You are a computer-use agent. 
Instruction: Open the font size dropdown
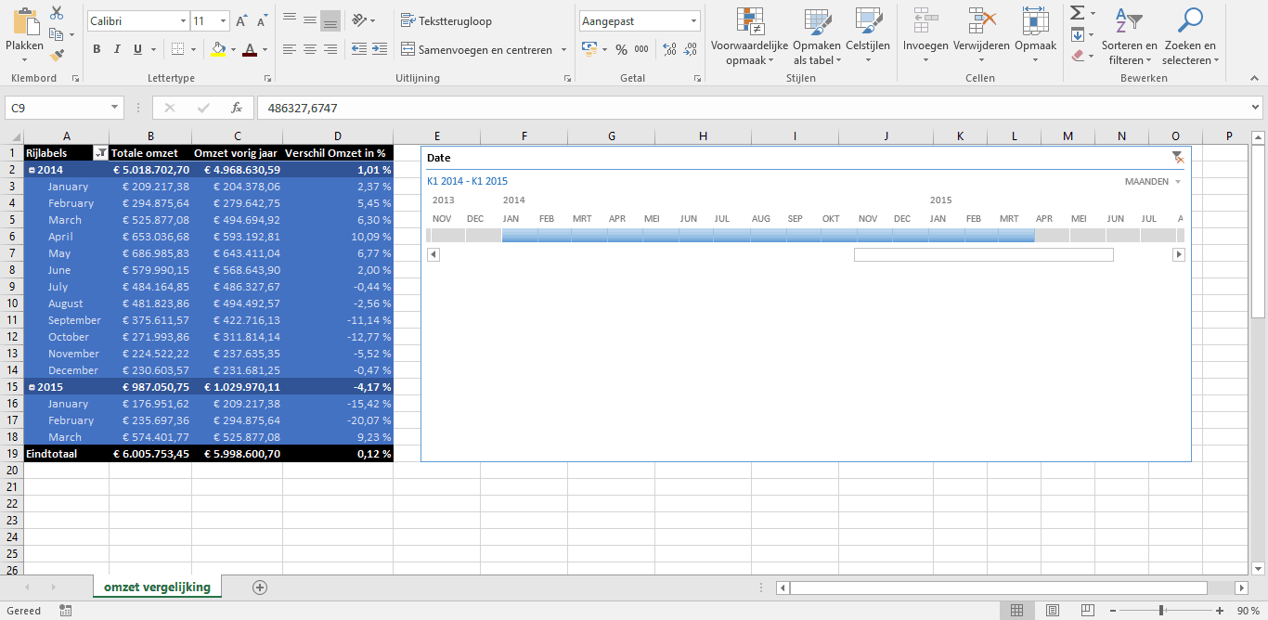[x=224, y=20]
